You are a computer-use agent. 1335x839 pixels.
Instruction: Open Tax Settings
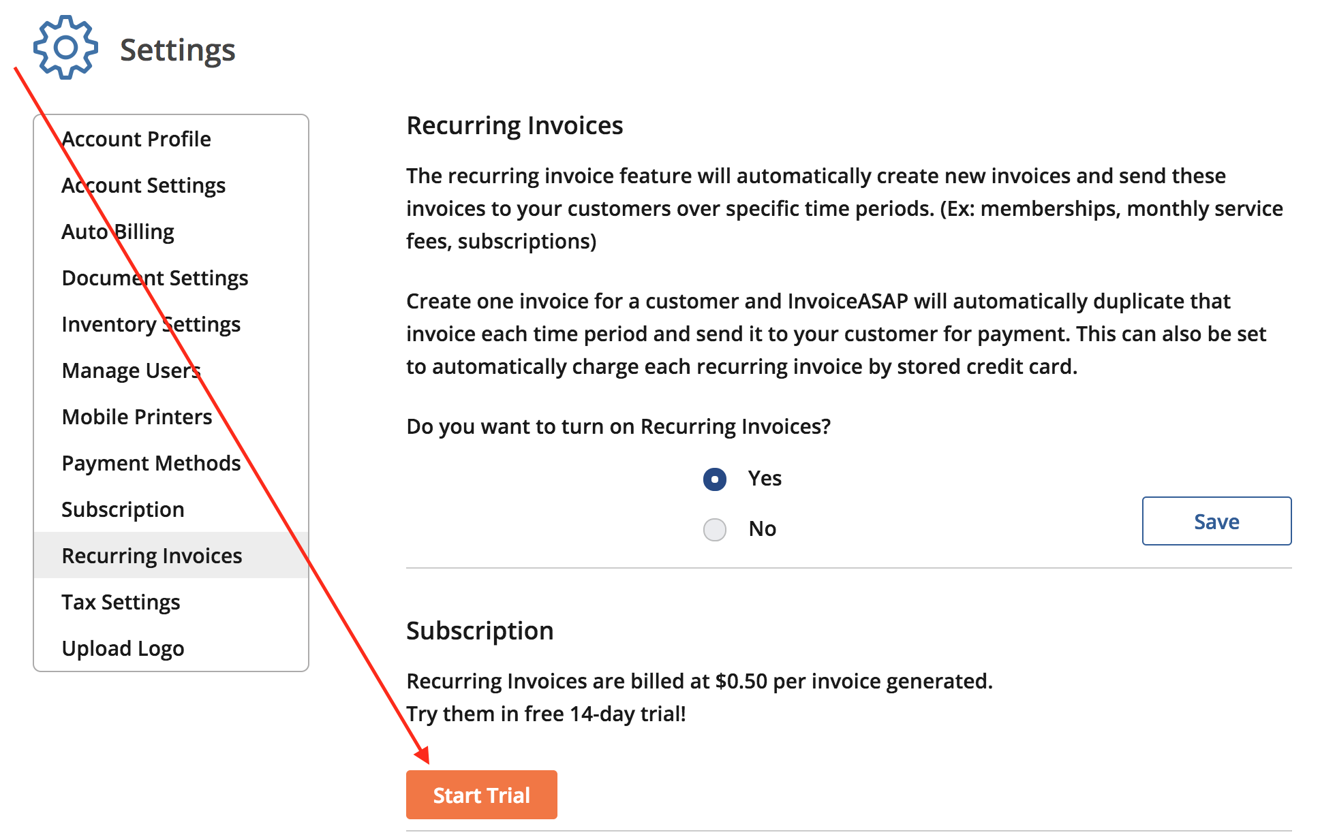tap(121, 601)
